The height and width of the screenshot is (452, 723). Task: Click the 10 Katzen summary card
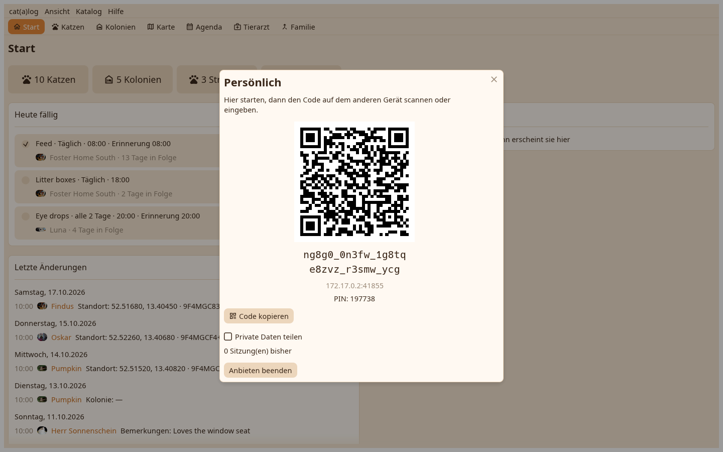point(48,79)
